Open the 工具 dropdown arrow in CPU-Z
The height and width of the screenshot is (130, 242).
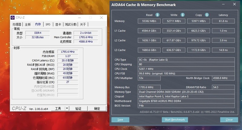(67, 109)
